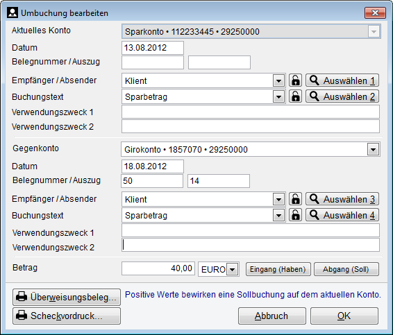Screen dimensions: 393x335
Task: Click the first Verwendungszweck 1 text field
Action: [x=251, y=112]
